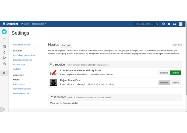Open the user avatar menu
Viewport: 187px width, 133px height.
(181, 24)
